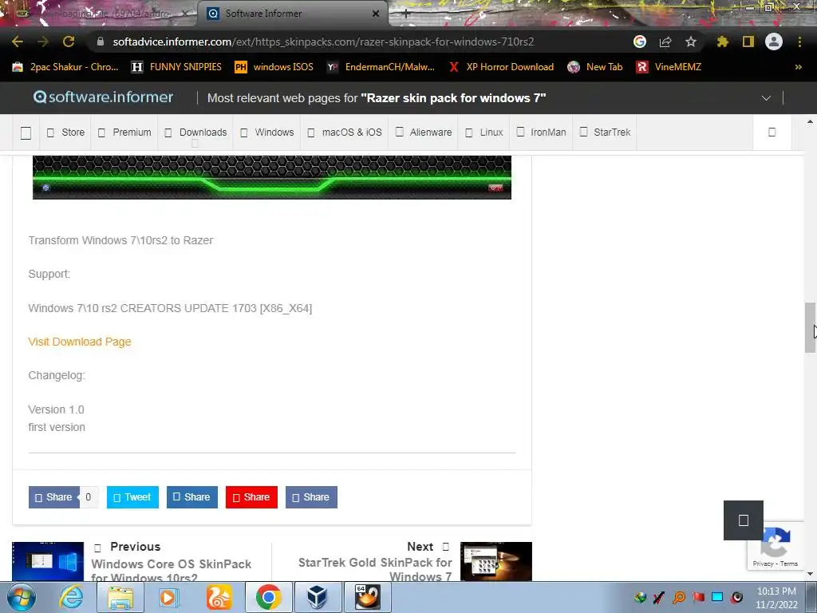This screenshot has width=817, height=613.
Task: Bookmark this page with the star
Action: (691, 42)
